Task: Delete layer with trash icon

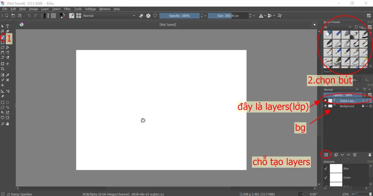Action: pos(370,155)
